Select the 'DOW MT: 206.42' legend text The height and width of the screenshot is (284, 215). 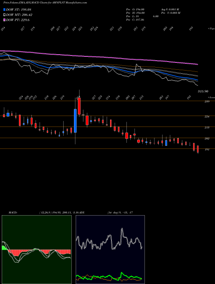(x=19, y=15)
